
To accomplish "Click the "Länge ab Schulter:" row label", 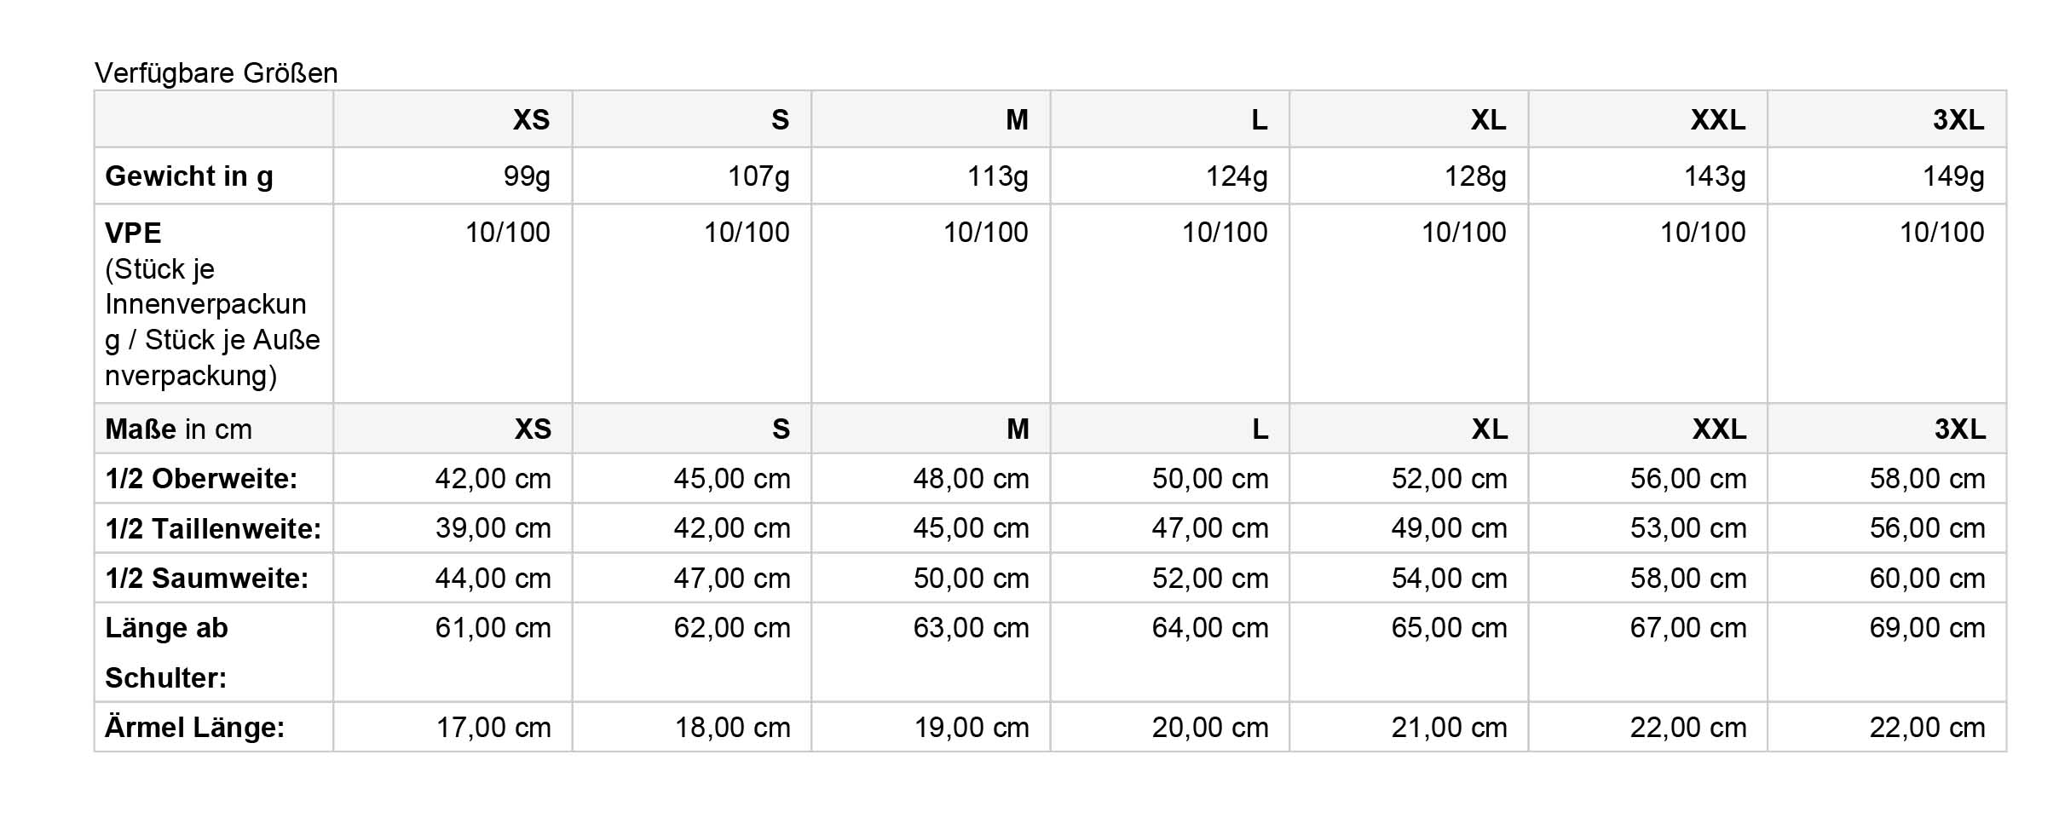I will pyautogui.click(x=167, y=652).
